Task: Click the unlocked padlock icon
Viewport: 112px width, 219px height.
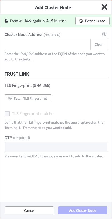Action: pyautogui.click(x=6, y=21)
